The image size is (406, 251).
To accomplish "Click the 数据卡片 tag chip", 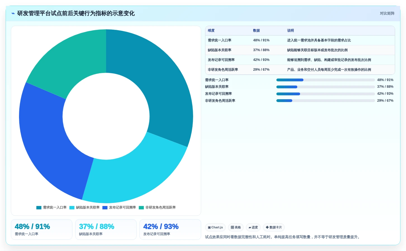I will [x=274, y=228].
